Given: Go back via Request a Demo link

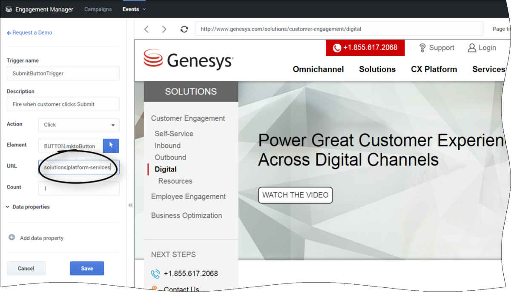Looking at the screenshot, I should coord(29,33).
